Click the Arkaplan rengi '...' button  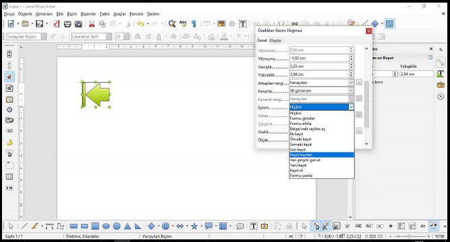(x=359, y=83)
